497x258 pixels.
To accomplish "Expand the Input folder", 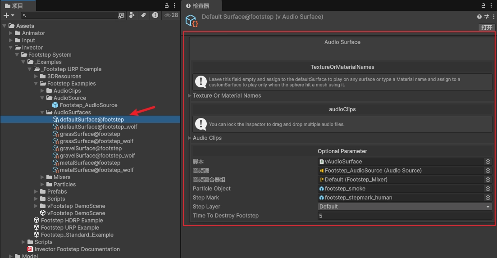I will [x=11, y=40].
